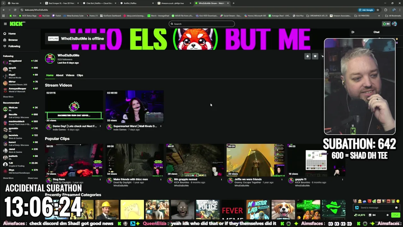The height and width of the screenshot is (227, 403).
Task: Focus the Send a message field
Action: pyautogui.click(x=377, y=207)
